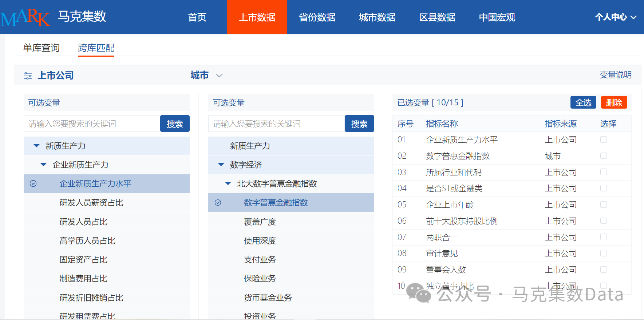Open the 城市数据 nav item
The image size is (644, 320).
377,17
